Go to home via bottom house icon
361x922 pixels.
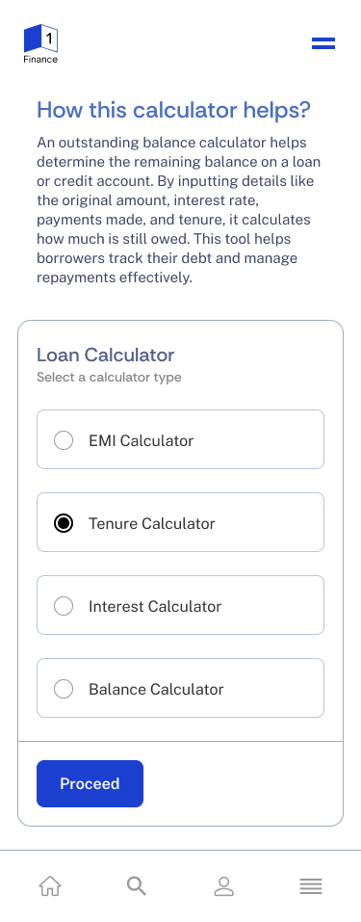click(x=50, y=885)
